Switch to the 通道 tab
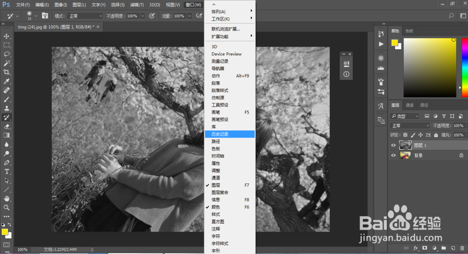The image size is (468, 254). pos(409,105)
